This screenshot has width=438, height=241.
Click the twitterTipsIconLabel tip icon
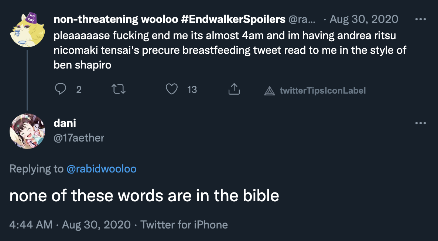(270, 90)
